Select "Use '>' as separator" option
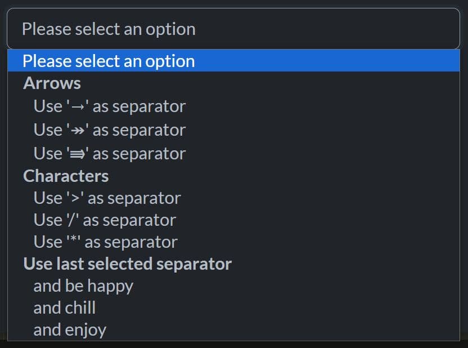 click(107, 198)
